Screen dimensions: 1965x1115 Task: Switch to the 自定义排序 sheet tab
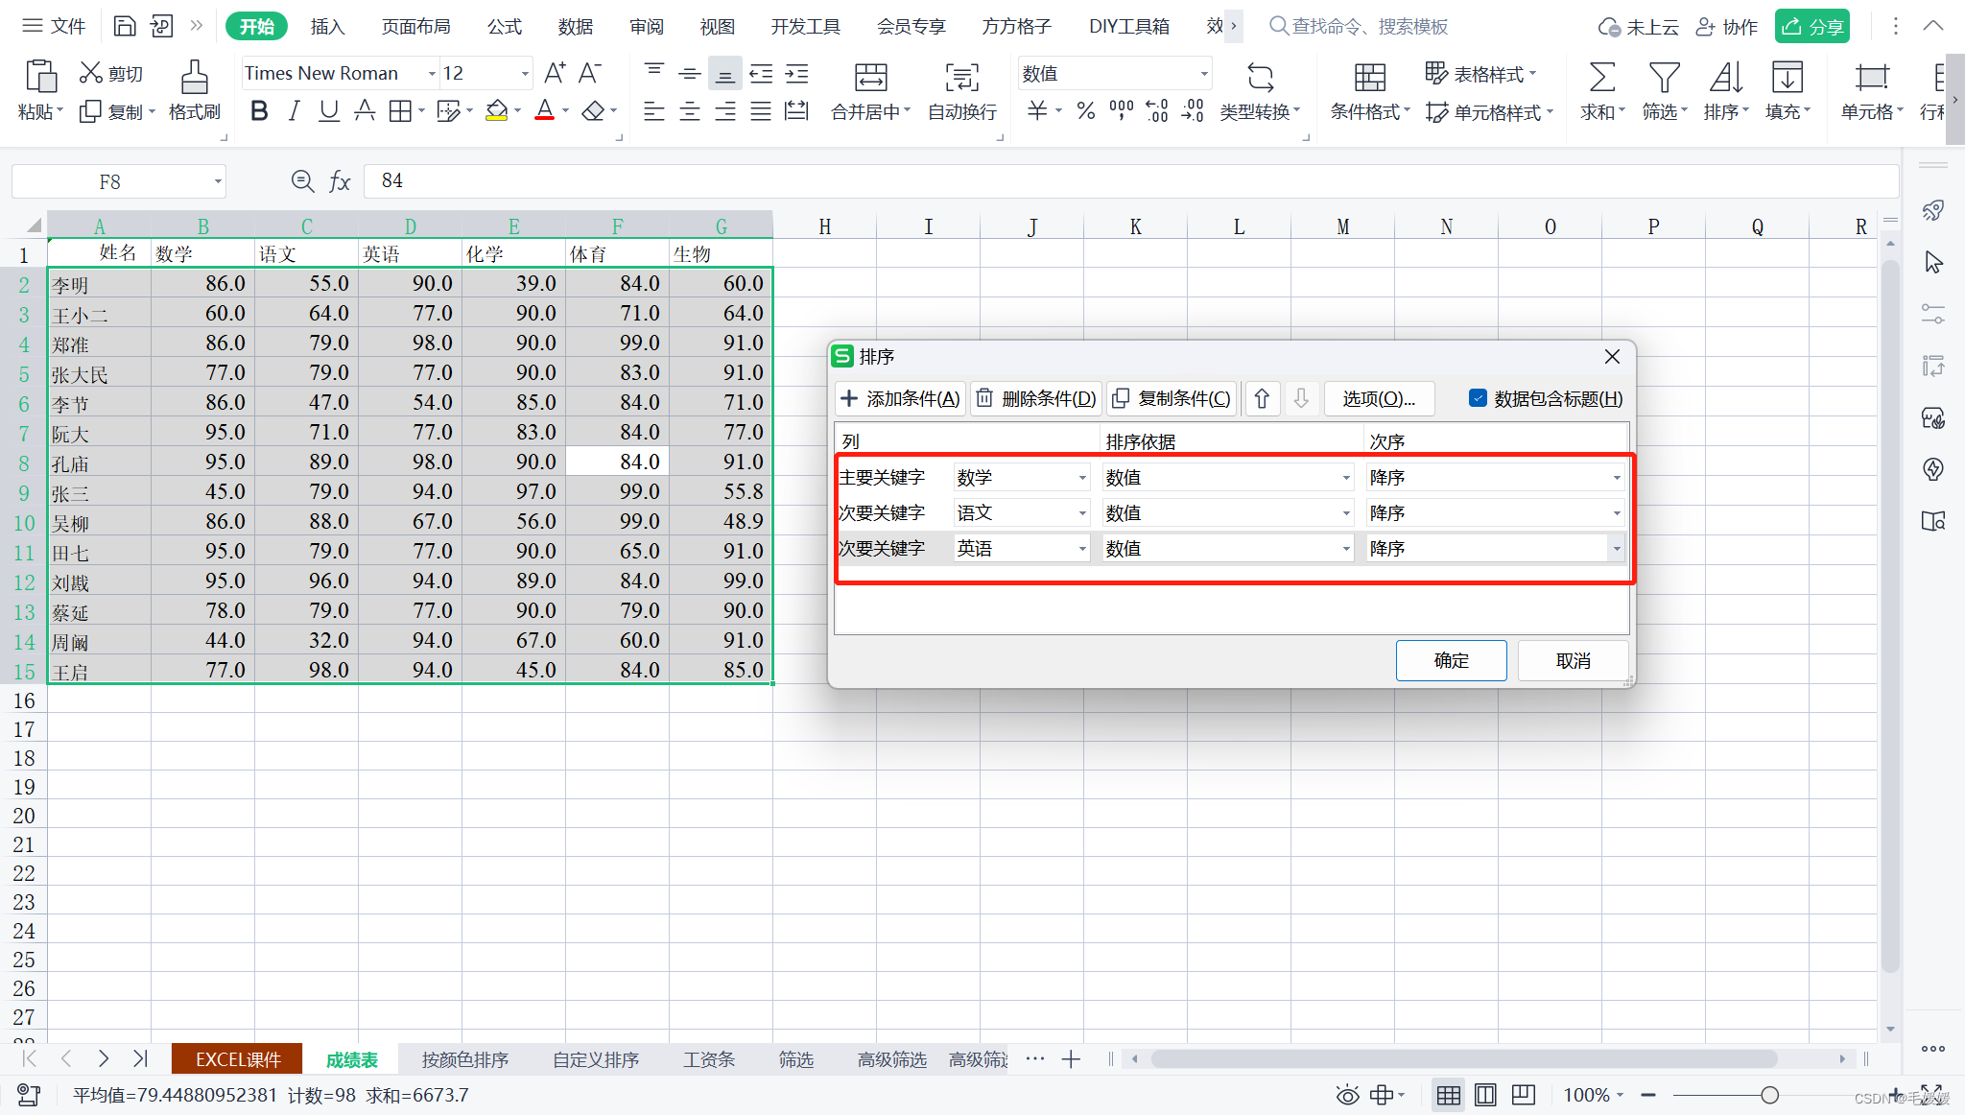coord(595,1059)
